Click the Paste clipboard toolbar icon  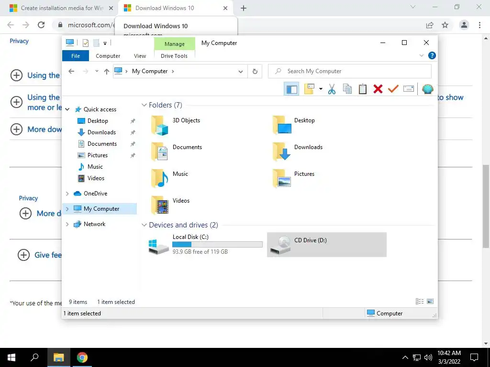click(363, 89)
